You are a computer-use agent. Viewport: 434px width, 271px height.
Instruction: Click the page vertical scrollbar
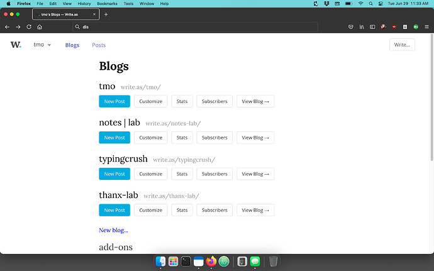(x=431, y=97)
